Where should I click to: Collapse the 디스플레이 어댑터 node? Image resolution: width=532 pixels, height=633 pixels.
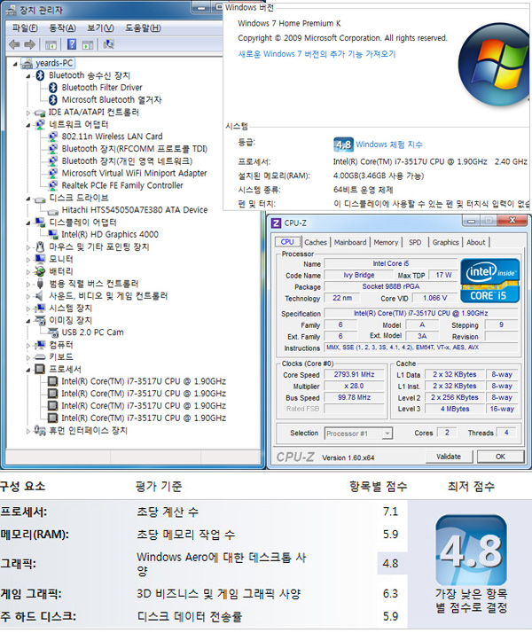tap(27, 223)
